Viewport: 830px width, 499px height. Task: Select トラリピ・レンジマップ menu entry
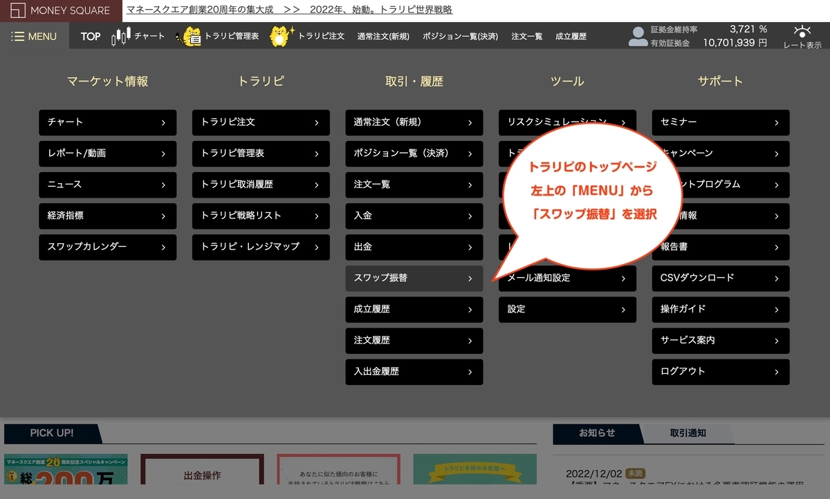point(261,247)
